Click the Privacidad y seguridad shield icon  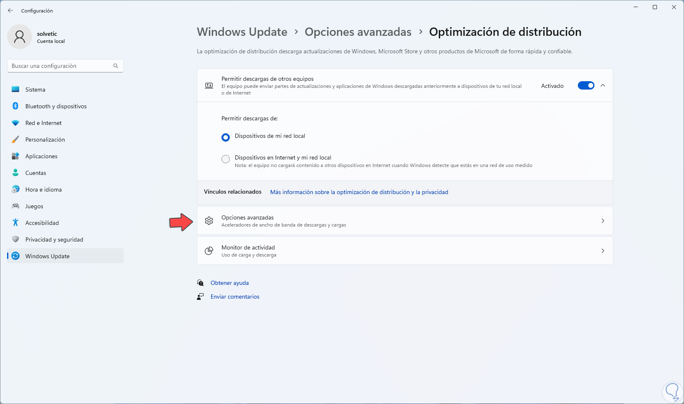(x=15, y=239)
